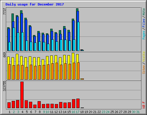Click day label 28 on the x-axis
The height and width of the screenshot is (115, 147).
[x=125, y=112]
